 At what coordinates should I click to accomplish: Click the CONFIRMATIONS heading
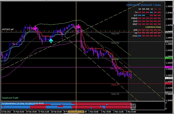[153, 27]
